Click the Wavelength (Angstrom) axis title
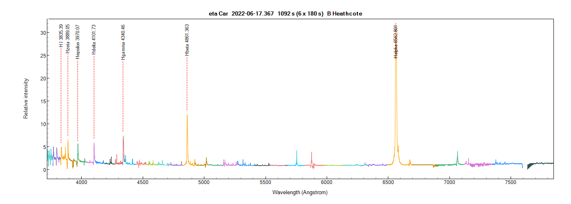The image size is (571, 204). [x=300, y=192]
